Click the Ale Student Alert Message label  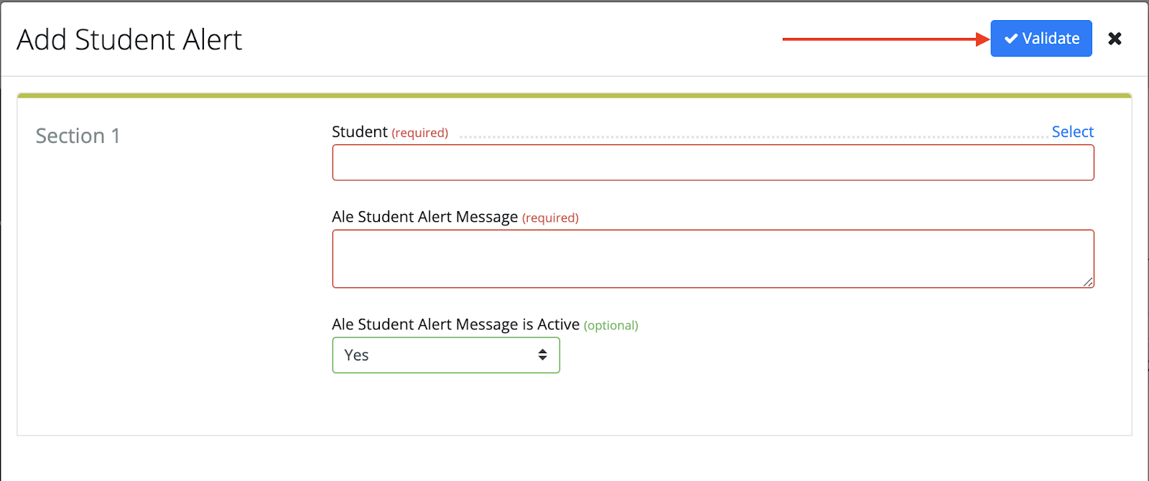(x=424, y=217)
